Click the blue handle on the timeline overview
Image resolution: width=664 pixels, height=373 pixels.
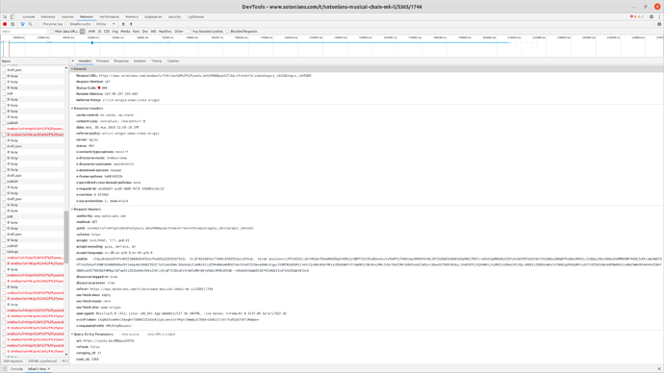91,42
